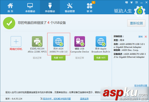This screenshot has width=149, height=102.
Task: Click the green checkmark status icon
Action: coord(9,23)
